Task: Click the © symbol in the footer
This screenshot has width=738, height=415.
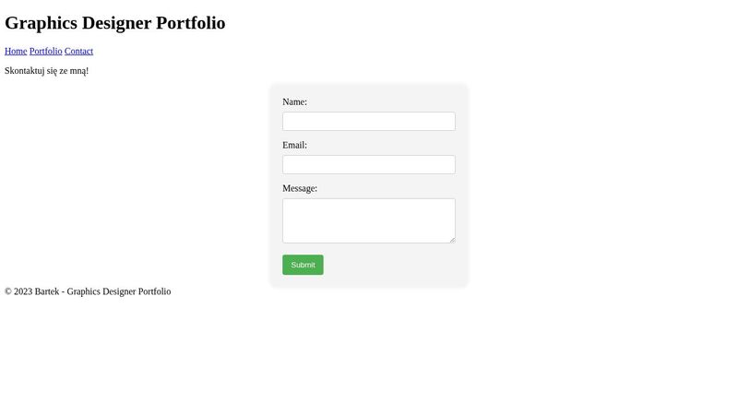Action: tap(8, 292)
